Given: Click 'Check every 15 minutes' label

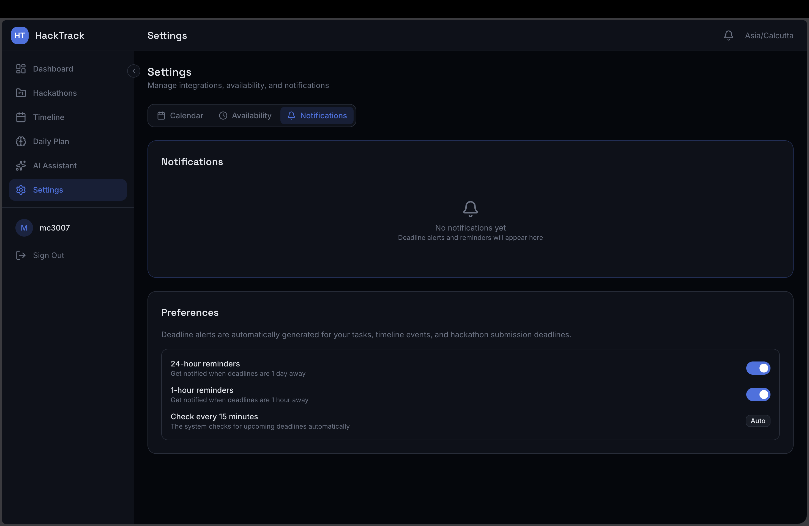Looking at the screenshot, I should click(x=214, y=417).
